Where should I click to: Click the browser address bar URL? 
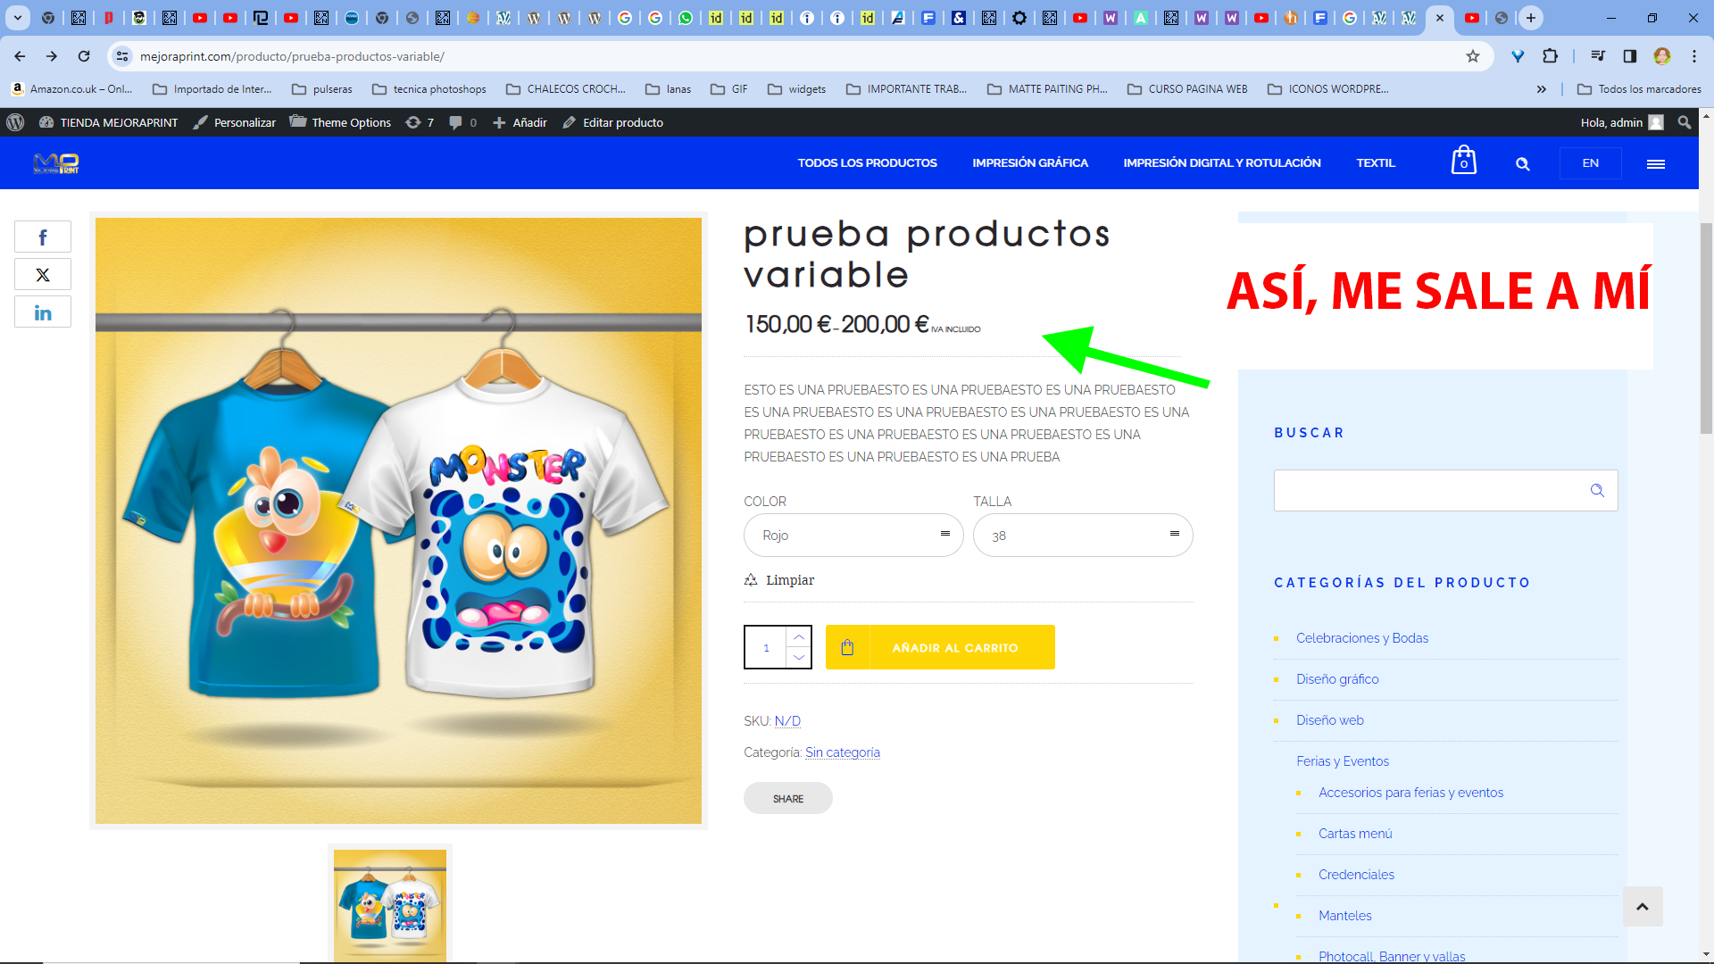[x=292, y=56]
